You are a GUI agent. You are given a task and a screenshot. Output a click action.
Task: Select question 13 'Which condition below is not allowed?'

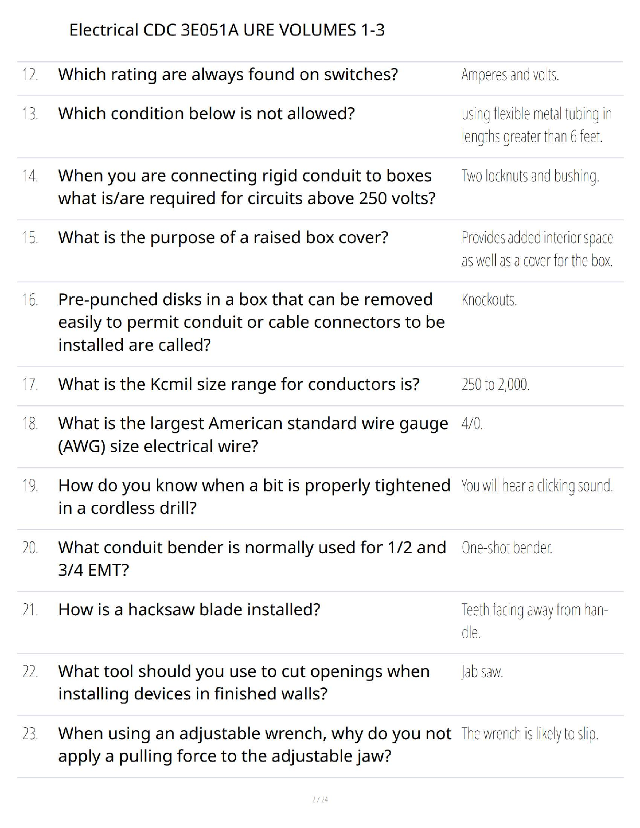207,113
